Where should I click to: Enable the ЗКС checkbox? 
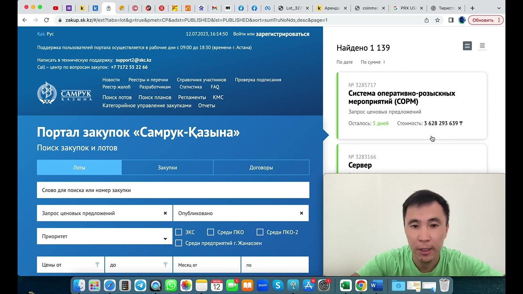179,232
